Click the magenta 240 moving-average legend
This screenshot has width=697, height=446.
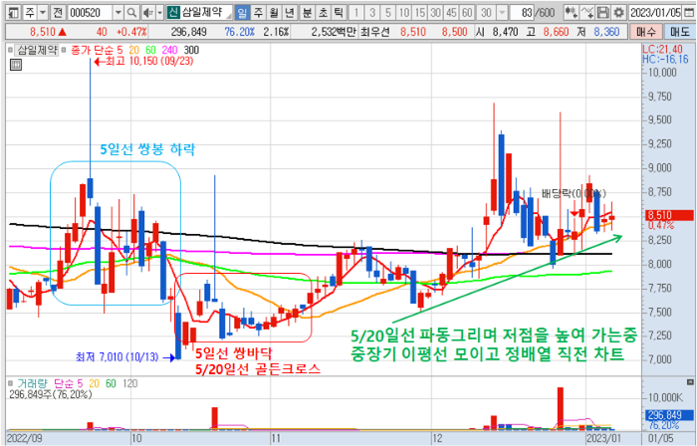coord(170,50)
